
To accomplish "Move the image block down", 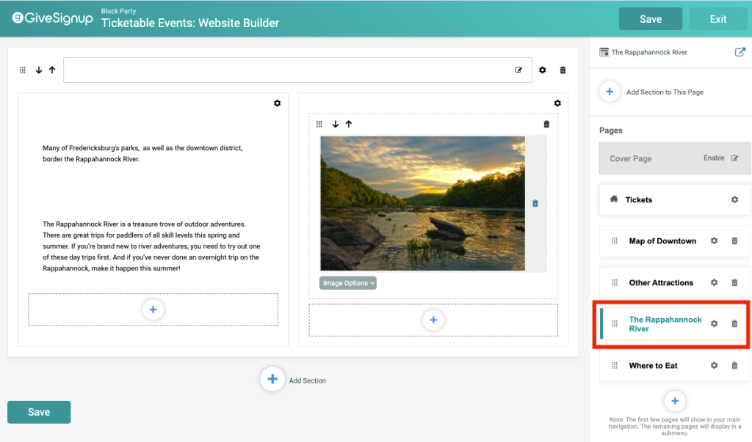I will (x=335, y=124).
